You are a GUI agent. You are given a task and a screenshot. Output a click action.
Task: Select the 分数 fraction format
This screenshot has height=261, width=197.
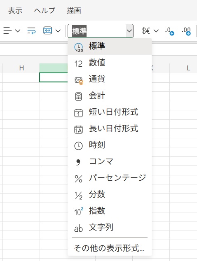click(110, 195)
